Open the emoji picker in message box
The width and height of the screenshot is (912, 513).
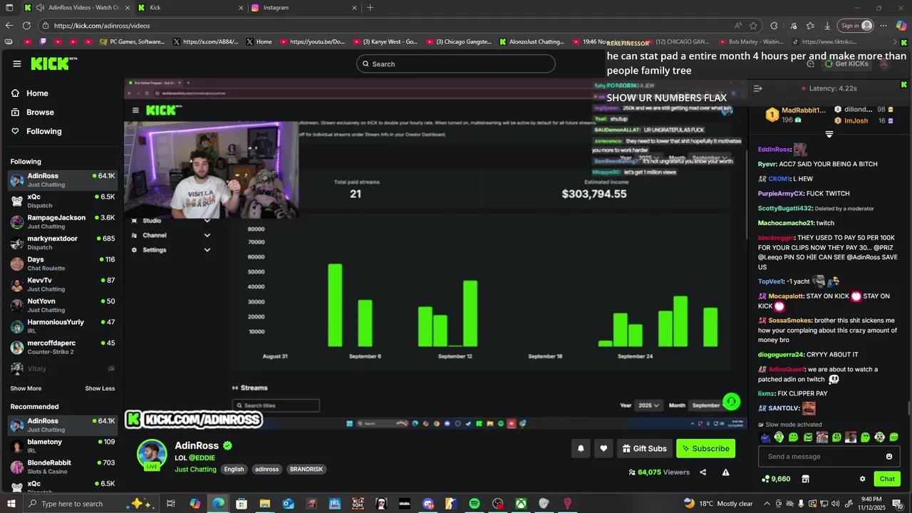tap(889, 457)
